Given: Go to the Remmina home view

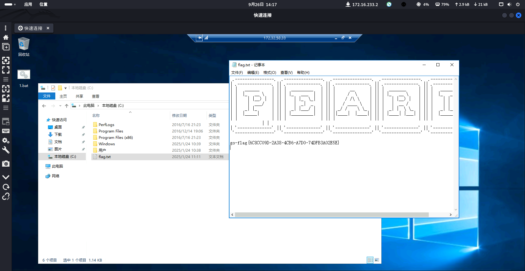Looking at the screenshot, I should (x=6, y=37).
